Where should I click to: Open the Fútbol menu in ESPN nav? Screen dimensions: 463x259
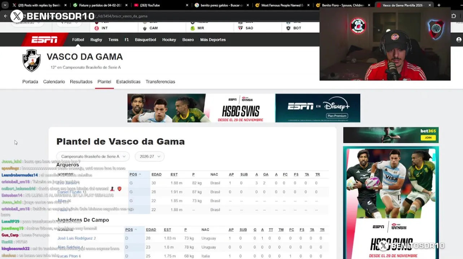point(78,40)
